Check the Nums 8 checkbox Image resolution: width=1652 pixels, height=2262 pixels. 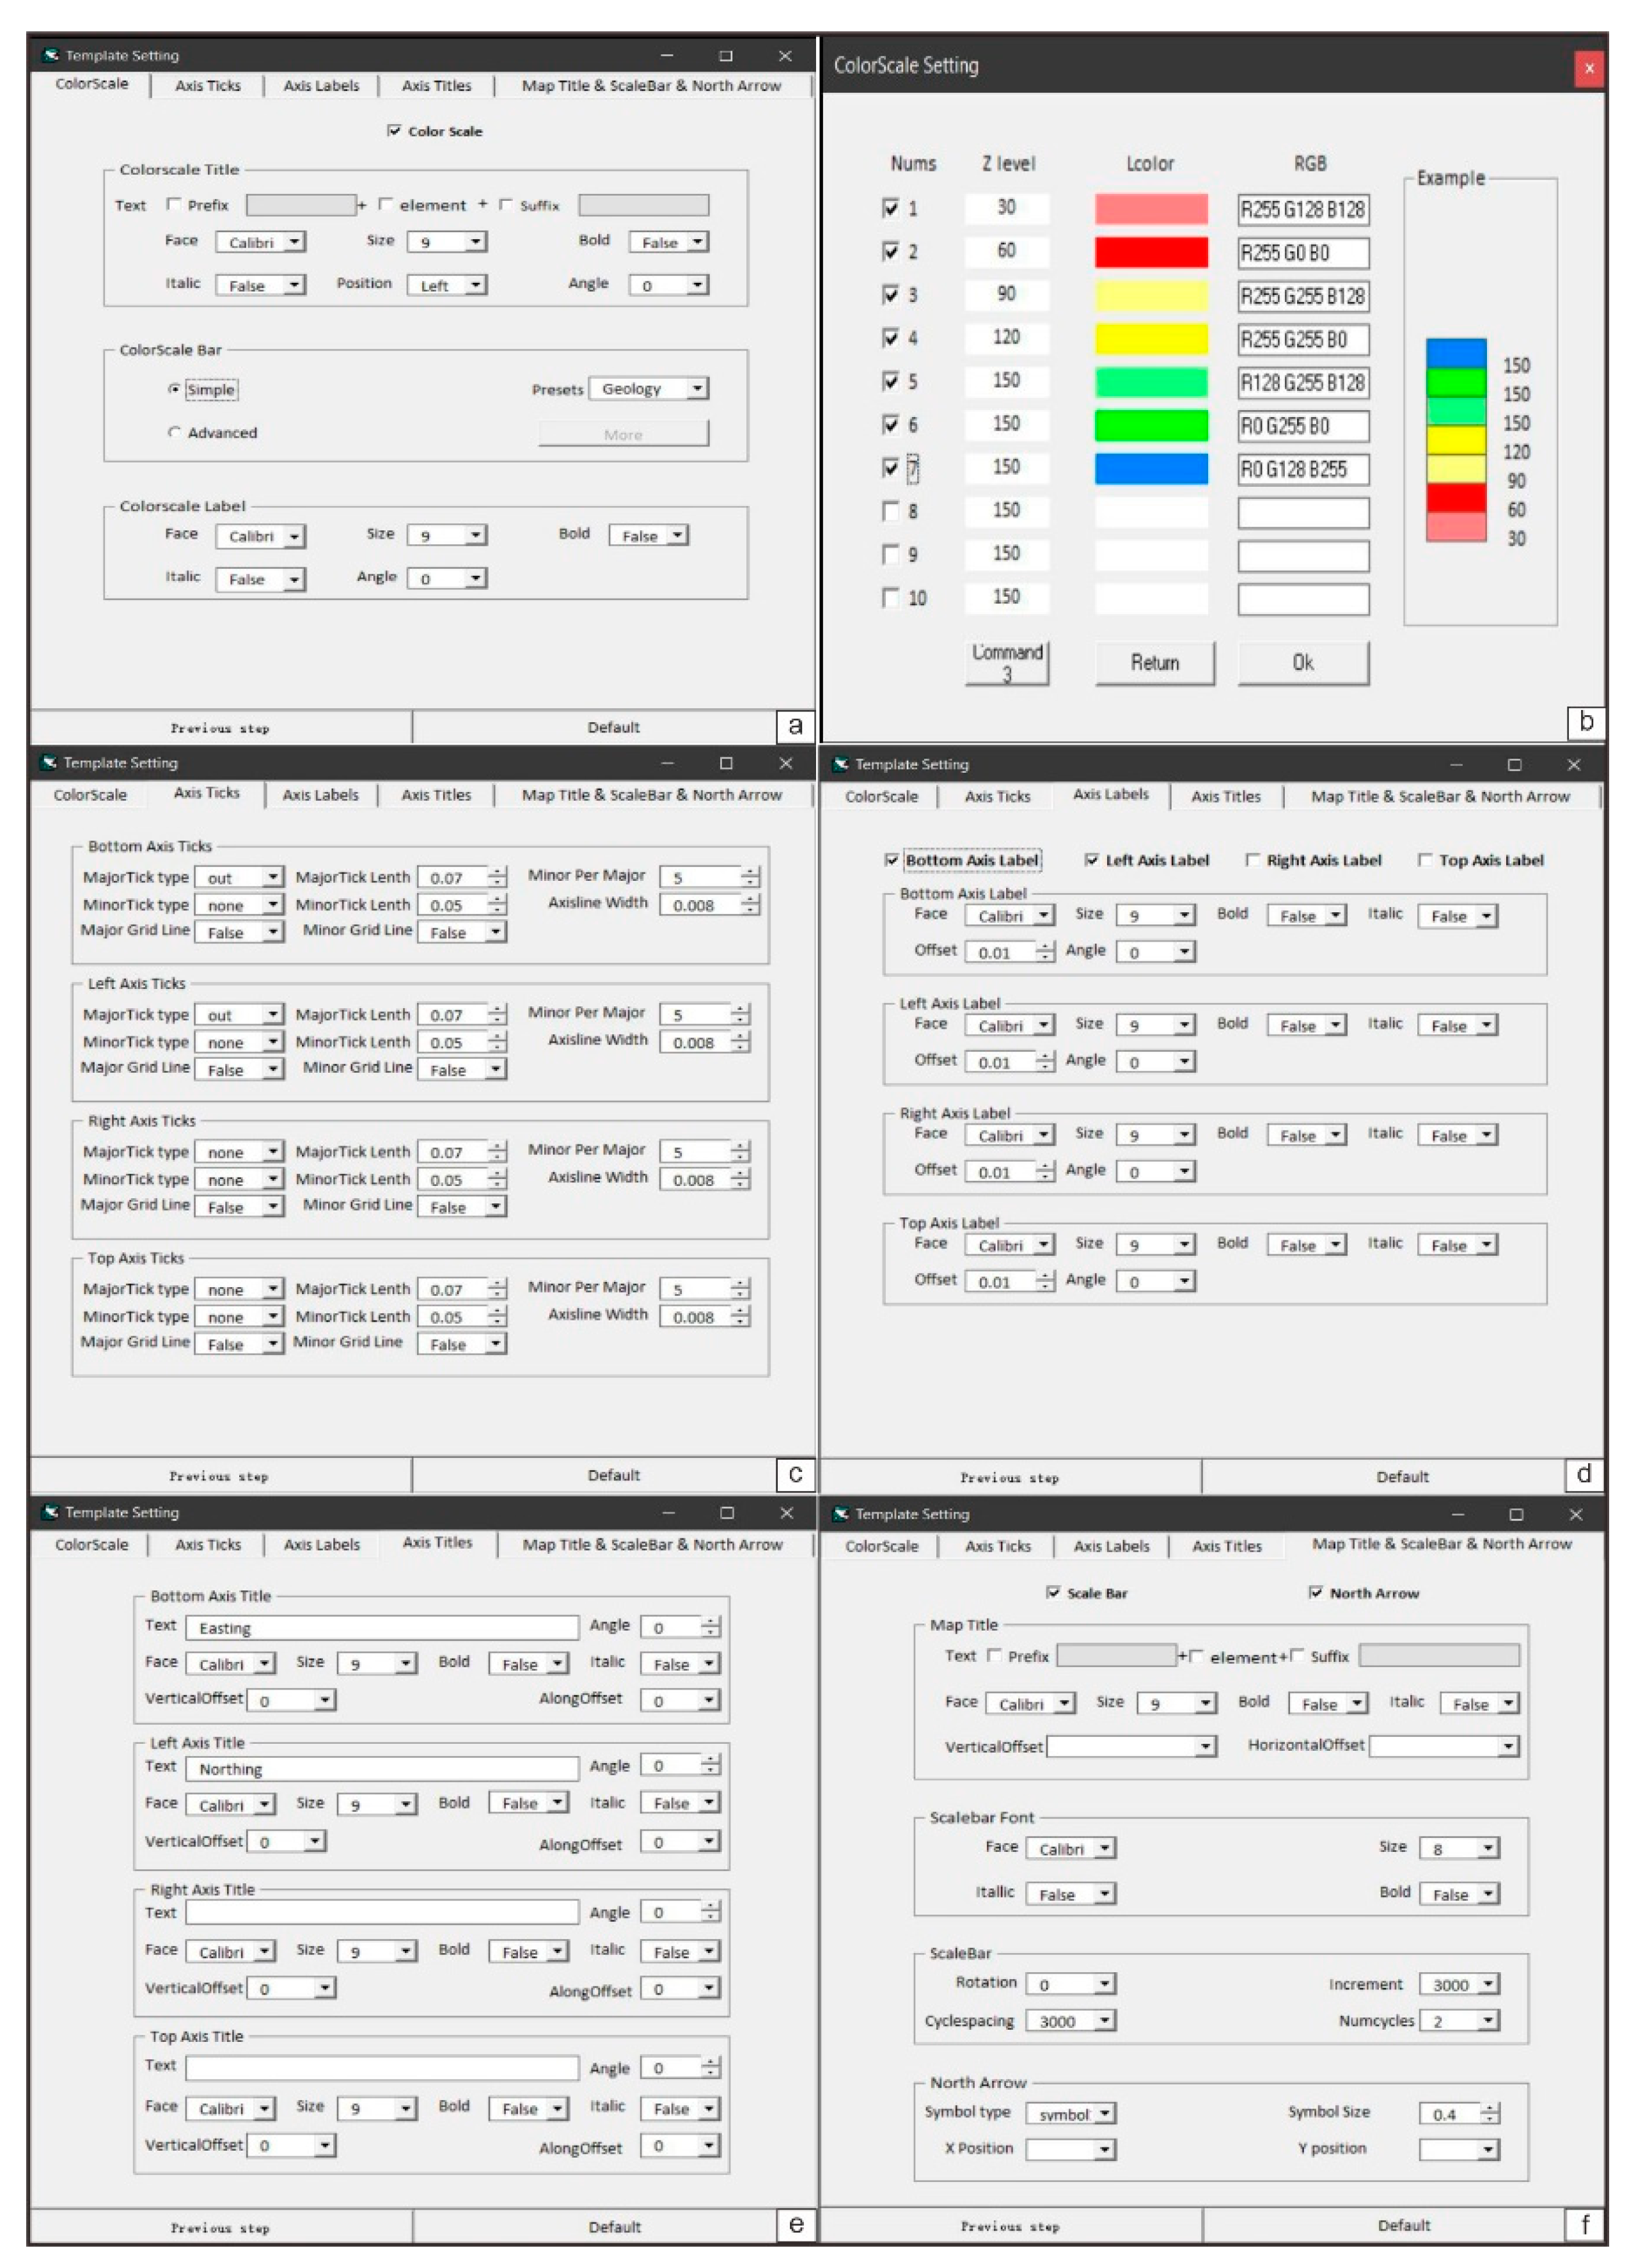point(890,511)
